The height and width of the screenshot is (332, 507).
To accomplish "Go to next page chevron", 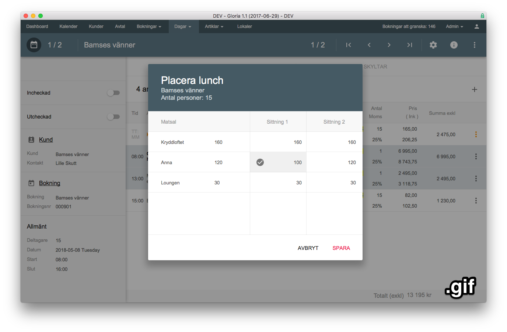I will click(389, 45).
